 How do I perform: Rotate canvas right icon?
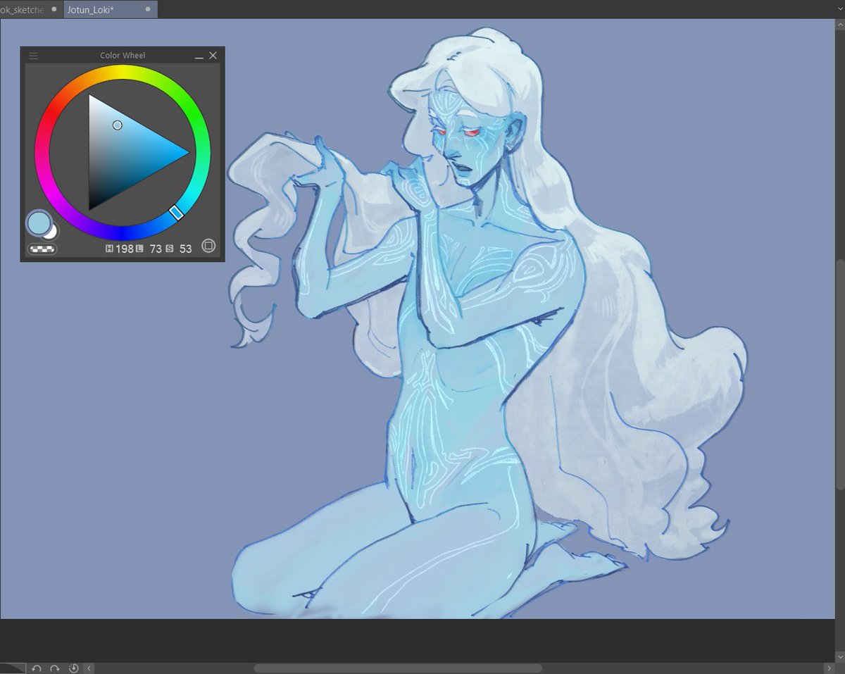[x=55, y=668]
